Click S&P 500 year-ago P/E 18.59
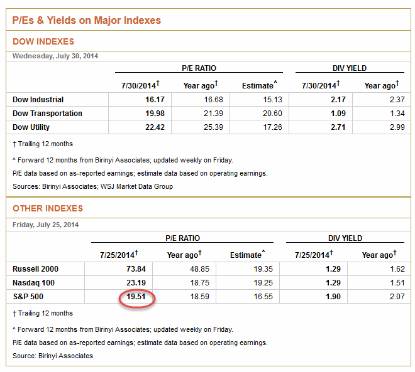This screenshot has width=415, height=372. [x=199, y=297]
